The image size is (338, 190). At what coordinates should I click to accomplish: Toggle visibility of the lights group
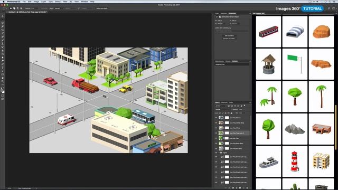(x=216, y=153)
